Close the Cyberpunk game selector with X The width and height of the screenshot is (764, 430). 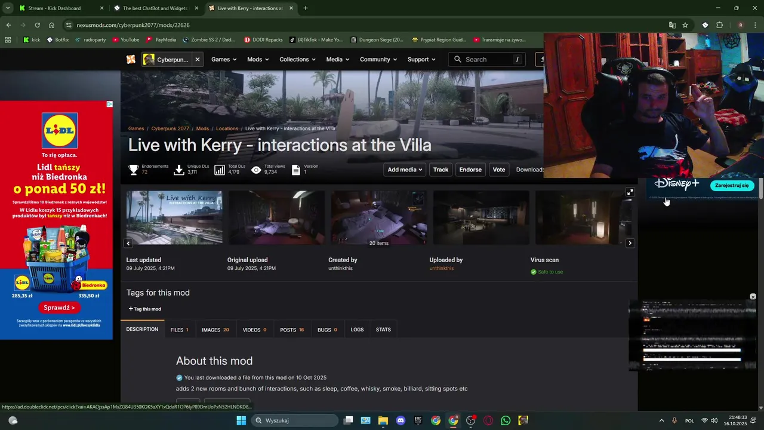click(x=197, y=59)
